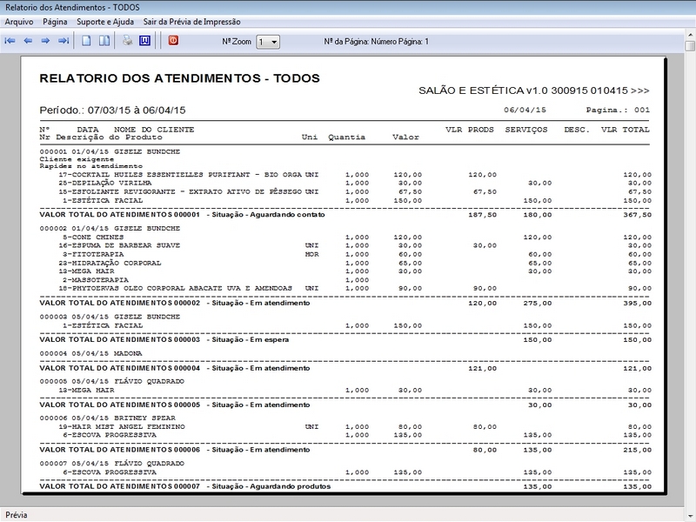Export report to Word icon
The width and height of the screenshot is (696, 522).
pos(144,41)
